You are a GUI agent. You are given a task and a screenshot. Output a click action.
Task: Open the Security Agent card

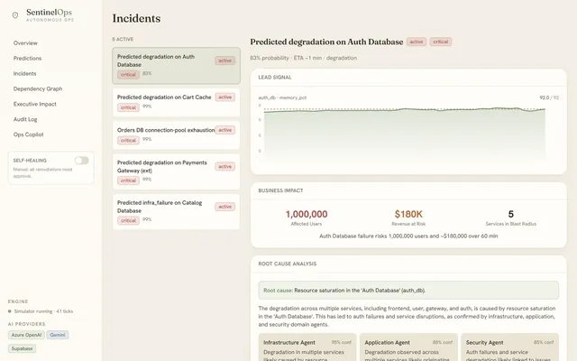[x=509, y=347]
